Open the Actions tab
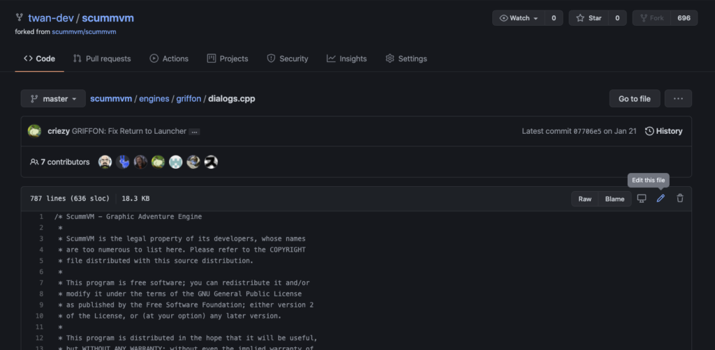Screen dimensions: 715x350 pyautogui.click(x=169, y=59)
